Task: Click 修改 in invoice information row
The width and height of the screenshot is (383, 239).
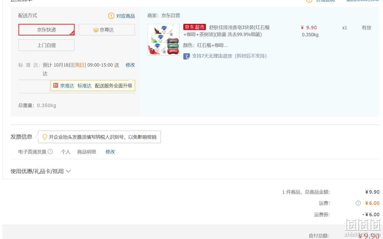Action: (x=110, y=152)
